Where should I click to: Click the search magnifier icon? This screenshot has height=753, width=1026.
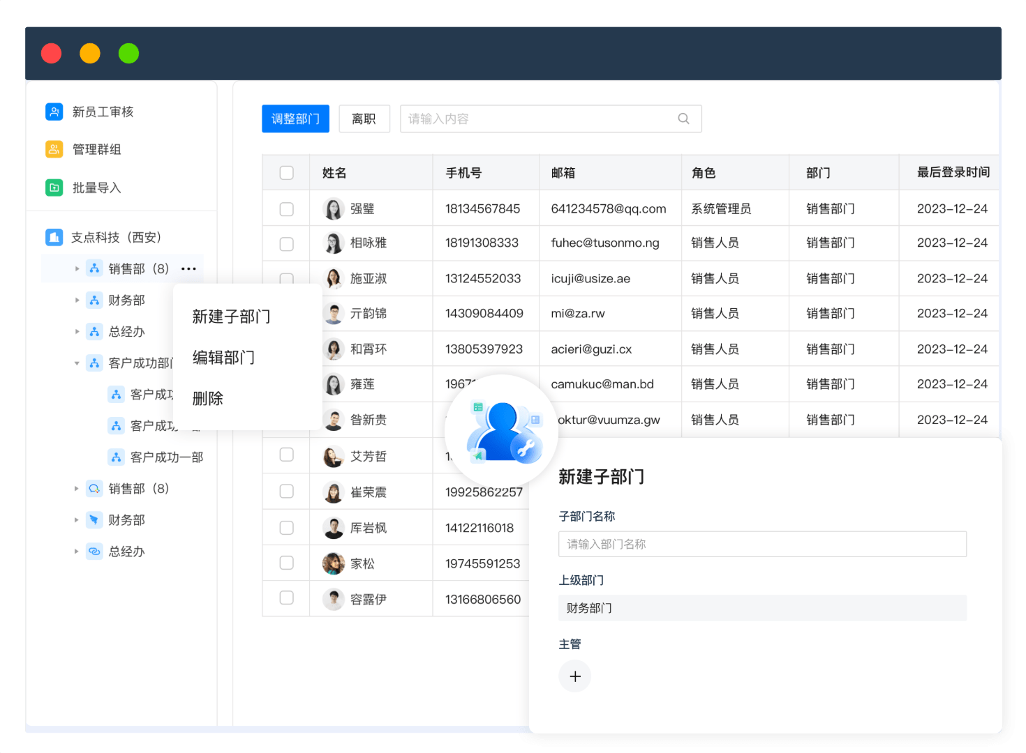(x=683, y=119)
